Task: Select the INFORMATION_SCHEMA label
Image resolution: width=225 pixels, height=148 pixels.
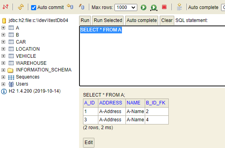Action: pos(44,70)
